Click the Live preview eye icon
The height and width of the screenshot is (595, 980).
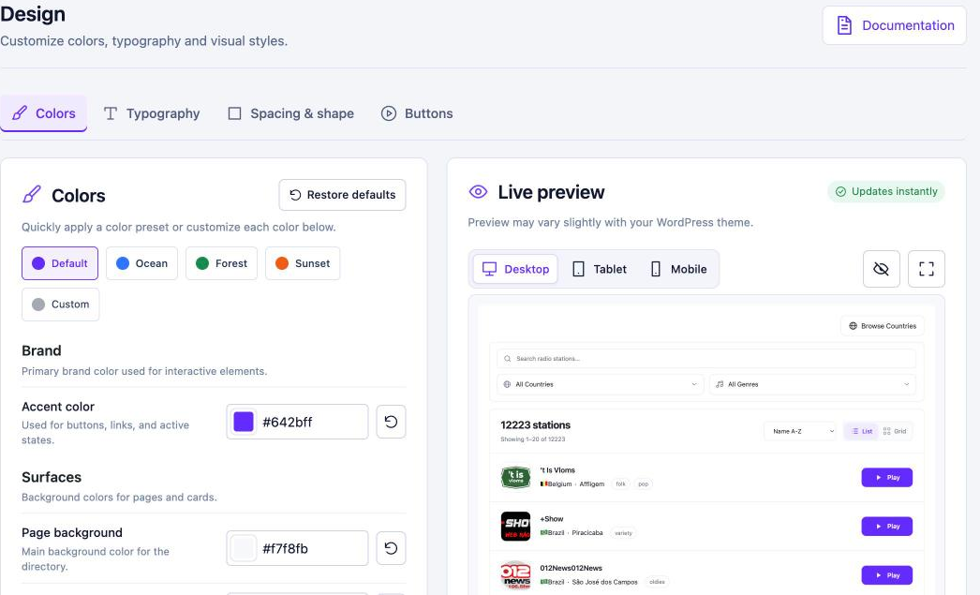478,192
